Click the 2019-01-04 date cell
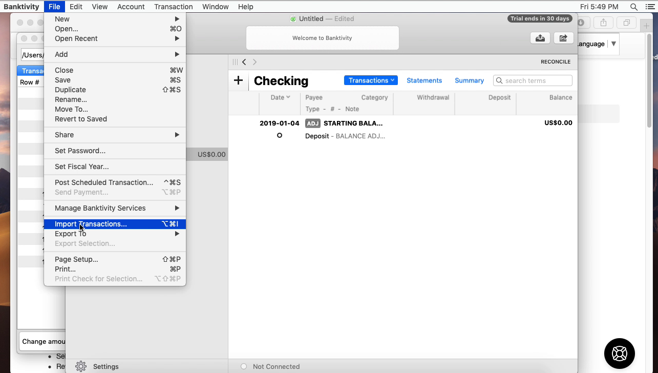 tap(279, 123)
